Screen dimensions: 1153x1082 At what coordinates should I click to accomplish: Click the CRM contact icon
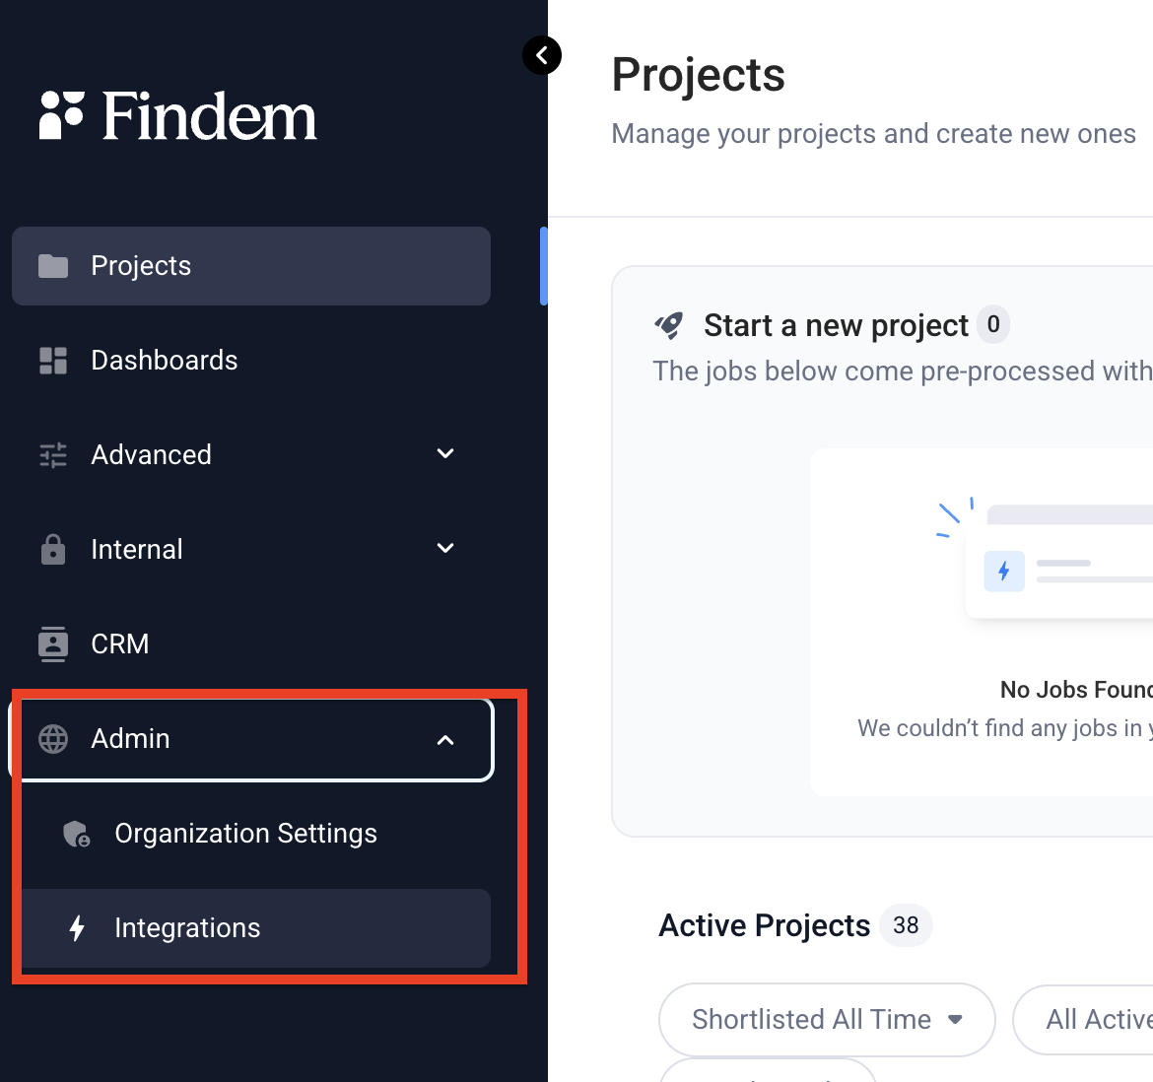53,643
